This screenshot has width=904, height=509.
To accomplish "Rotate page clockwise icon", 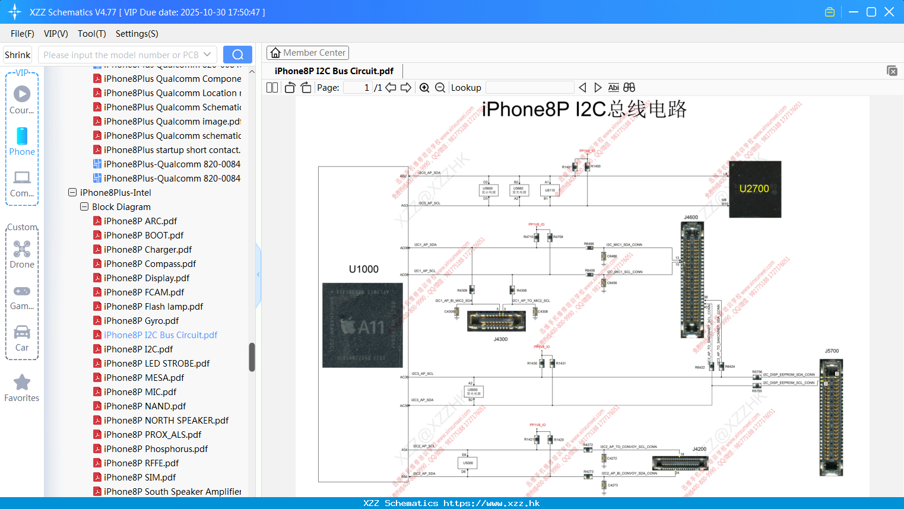I will click(x=306, y=87).
